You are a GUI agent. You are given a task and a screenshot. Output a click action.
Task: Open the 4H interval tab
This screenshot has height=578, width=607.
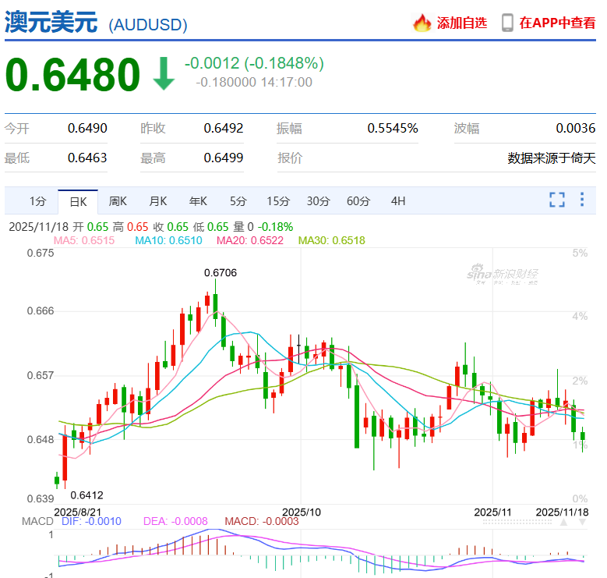[398, 201]
